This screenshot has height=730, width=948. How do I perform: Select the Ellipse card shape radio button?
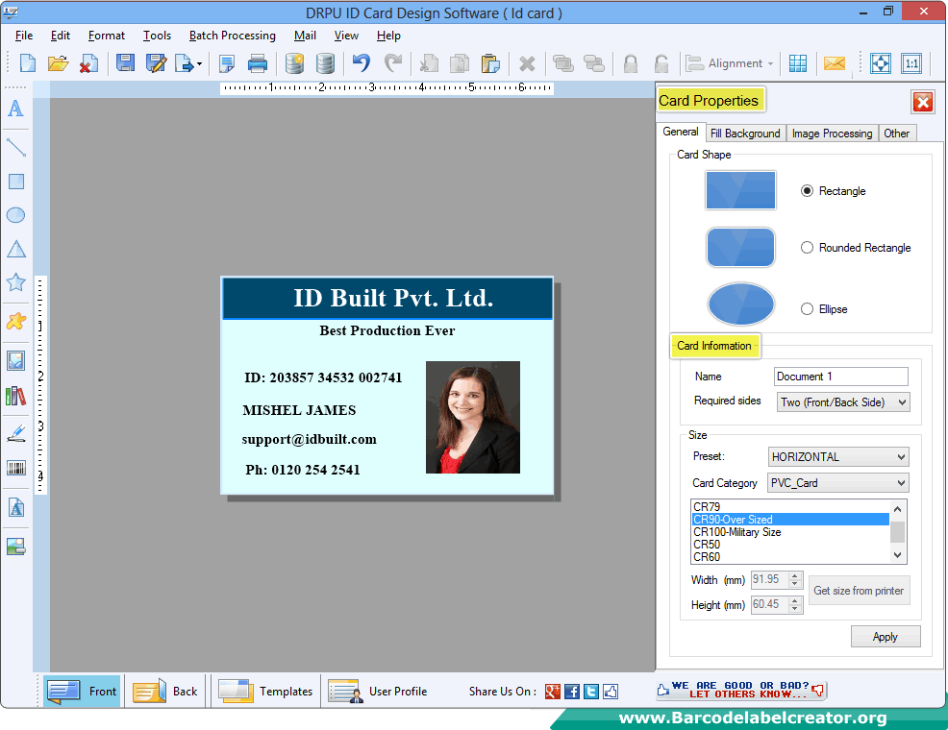coord(807,309)
